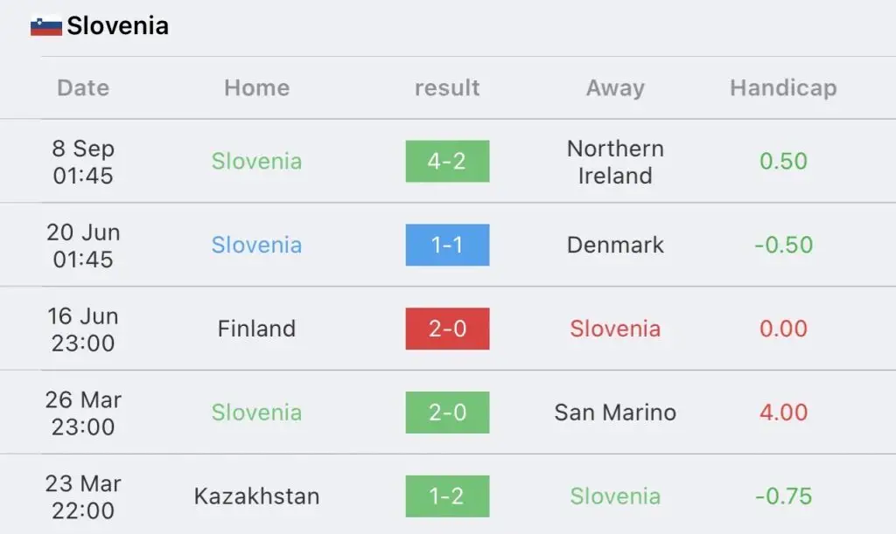Click the San Marino team name
This screenshot has height=534, width=896.
[x=615, y=413]
